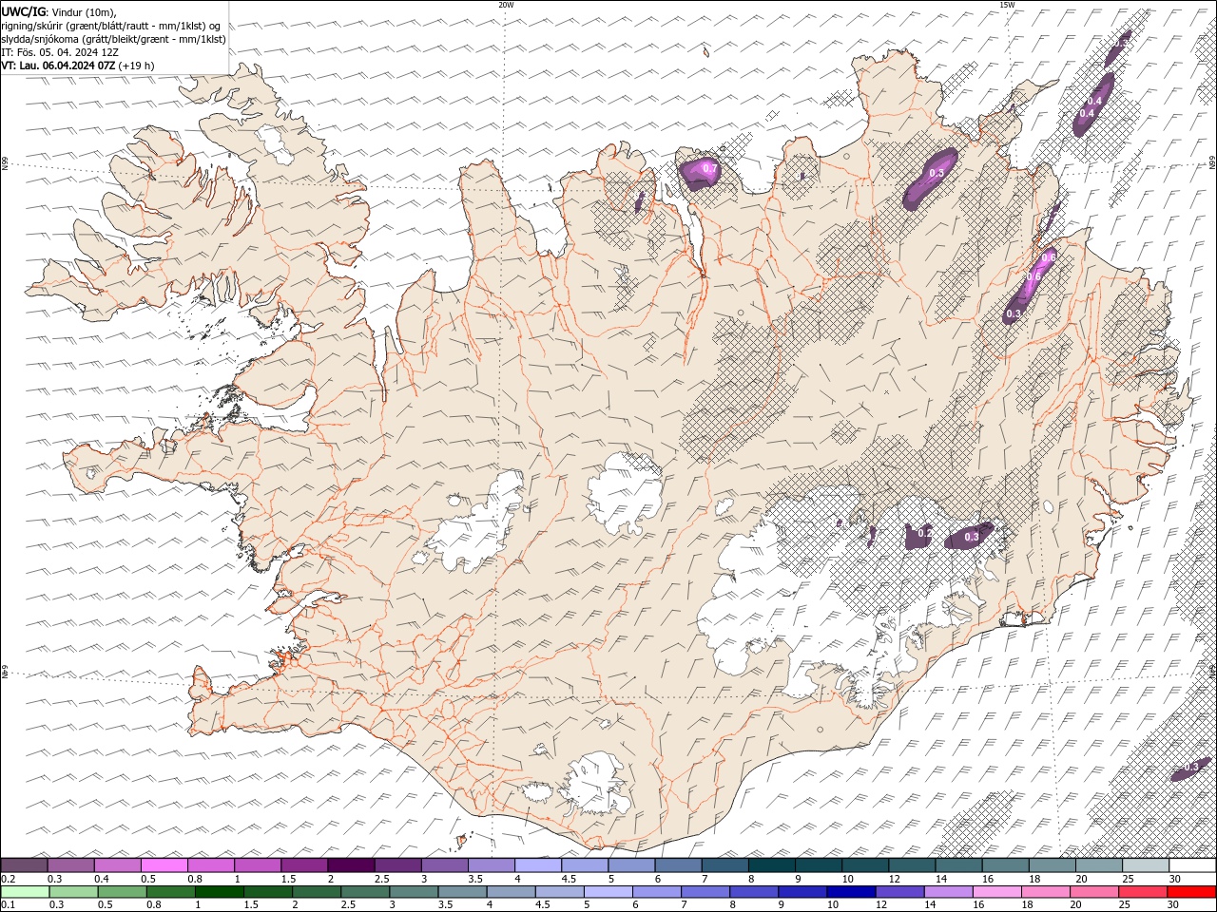Choose the 0.5 green swatch on lower scale
Screen dimensions: 1217x912
click(x=122, y=892)
